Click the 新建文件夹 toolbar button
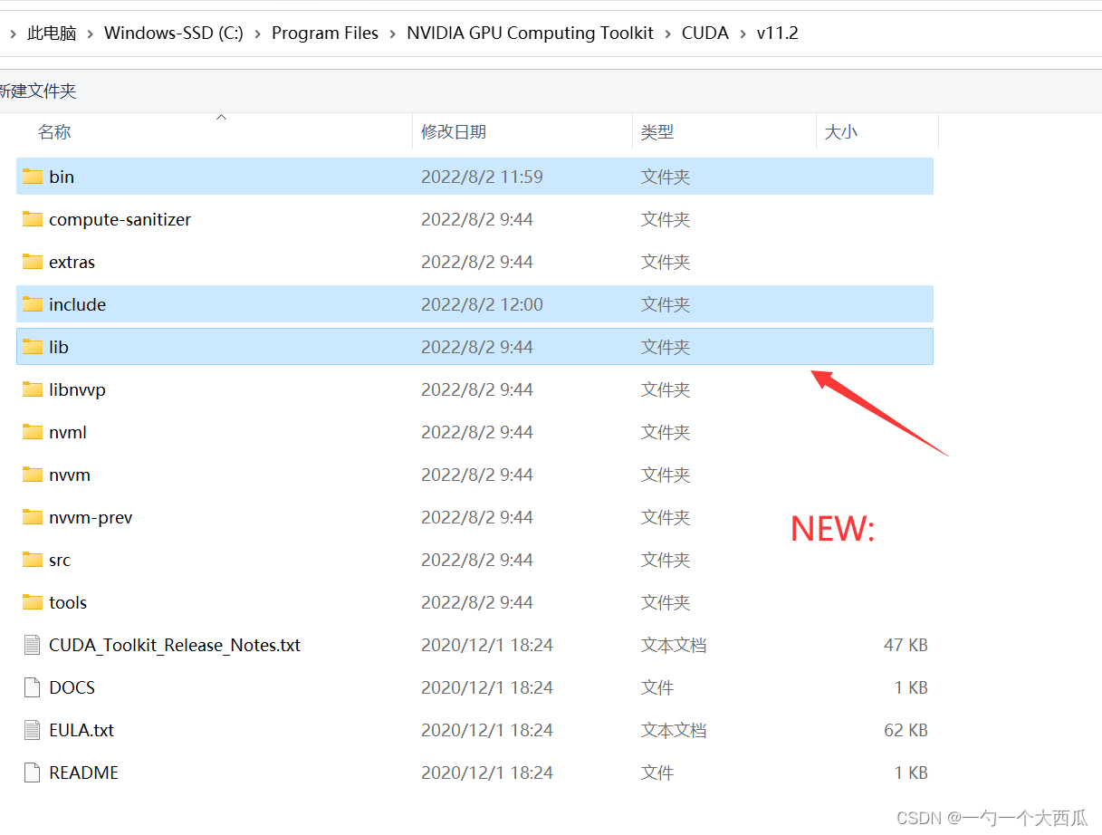Image resolution: width=1102 pixels, height=835 pixels. [x=38, y=91]
